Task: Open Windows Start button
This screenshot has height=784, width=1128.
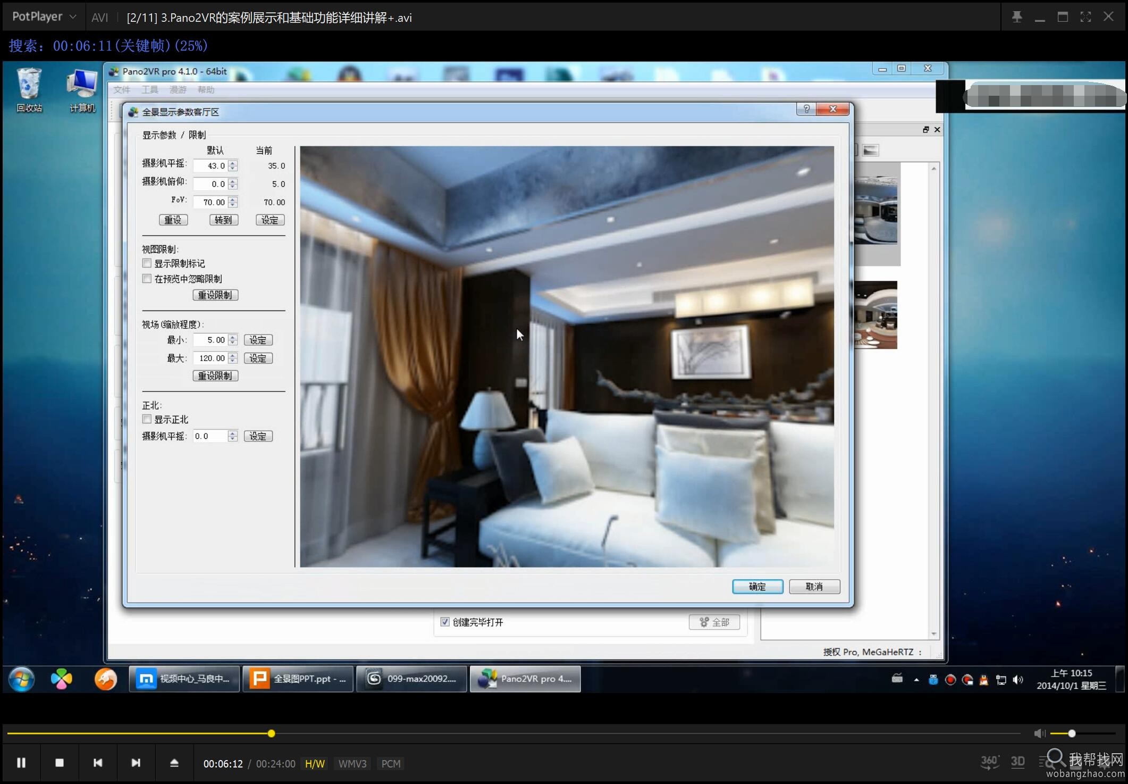Action: click(x=22, y=679)
